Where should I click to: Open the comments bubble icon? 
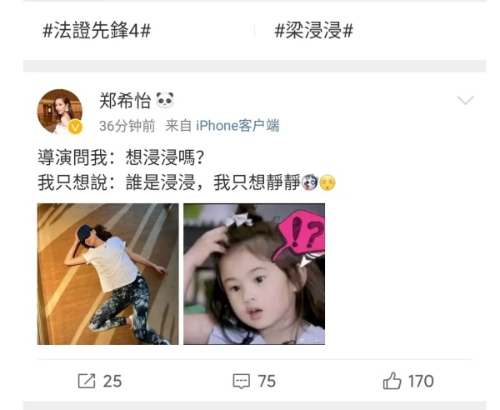point(242,382)
